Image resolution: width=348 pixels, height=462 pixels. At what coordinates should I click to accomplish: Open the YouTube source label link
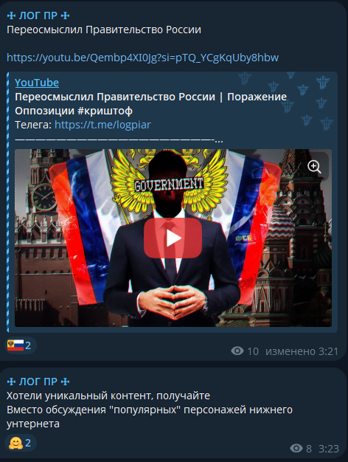[37, 83]
